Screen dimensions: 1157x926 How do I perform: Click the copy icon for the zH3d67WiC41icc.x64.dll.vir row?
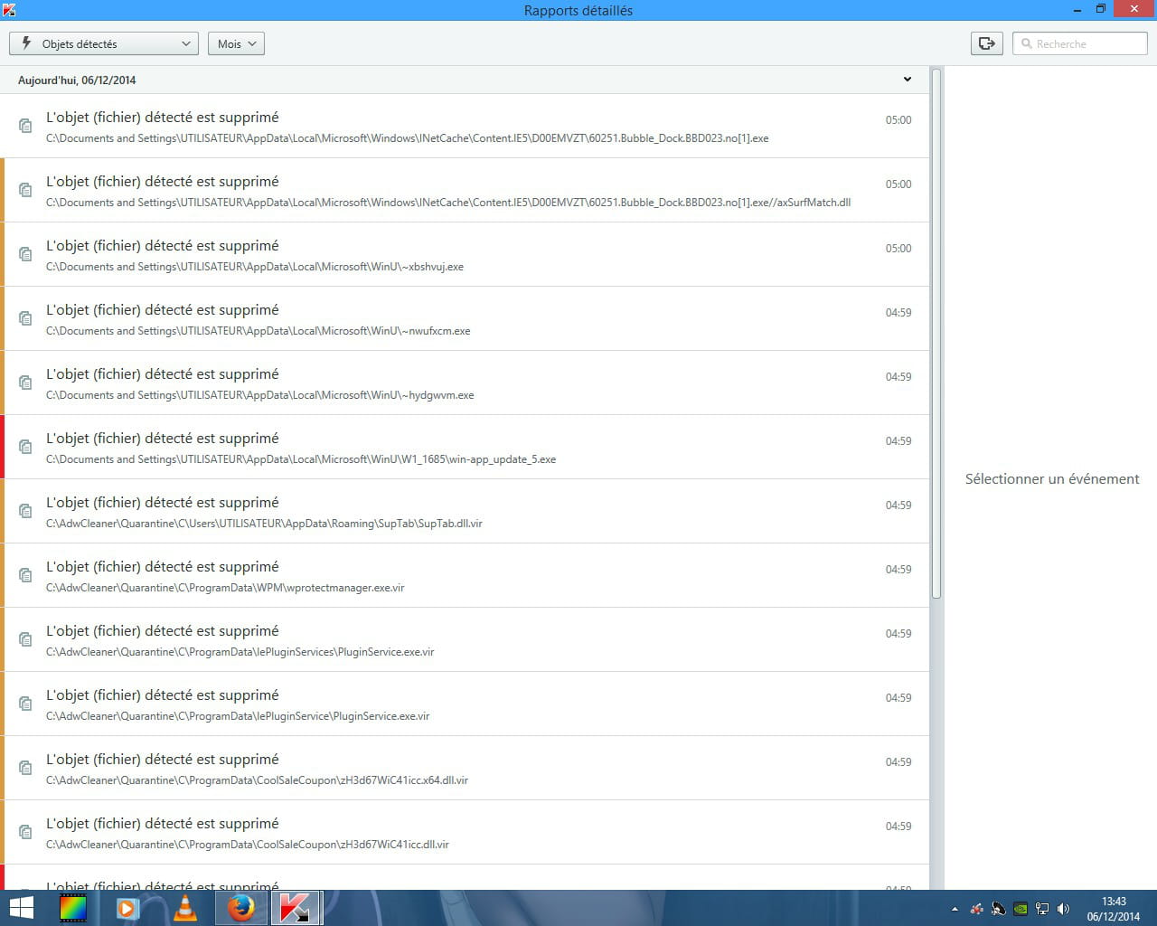[25, 768]
